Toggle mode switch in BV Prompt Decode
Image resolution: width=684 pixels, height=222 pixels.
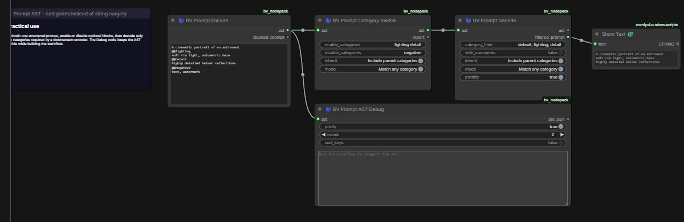[561, 69]
